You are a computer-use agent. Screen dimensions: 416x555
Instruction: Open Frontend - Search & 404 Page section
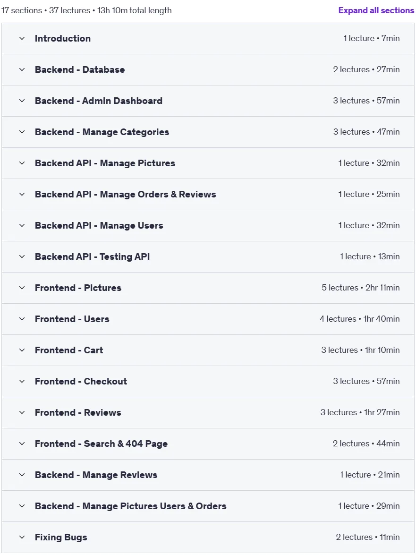point(208,444)
